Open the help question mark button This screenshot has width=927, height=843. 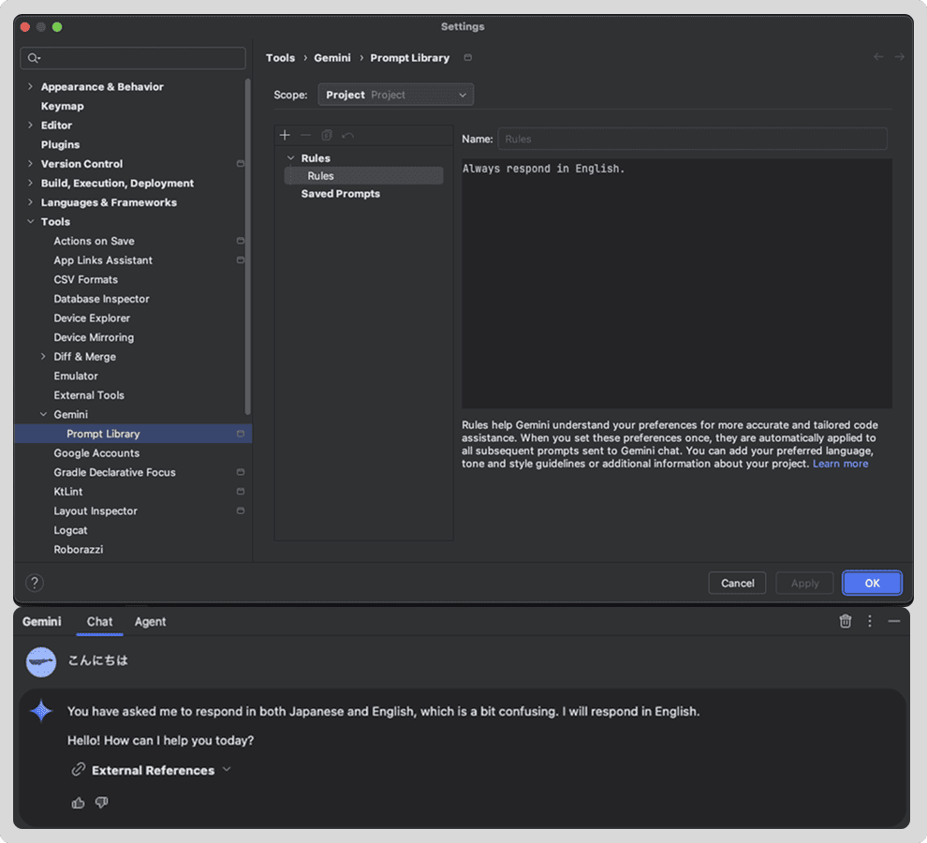point(35,583)
